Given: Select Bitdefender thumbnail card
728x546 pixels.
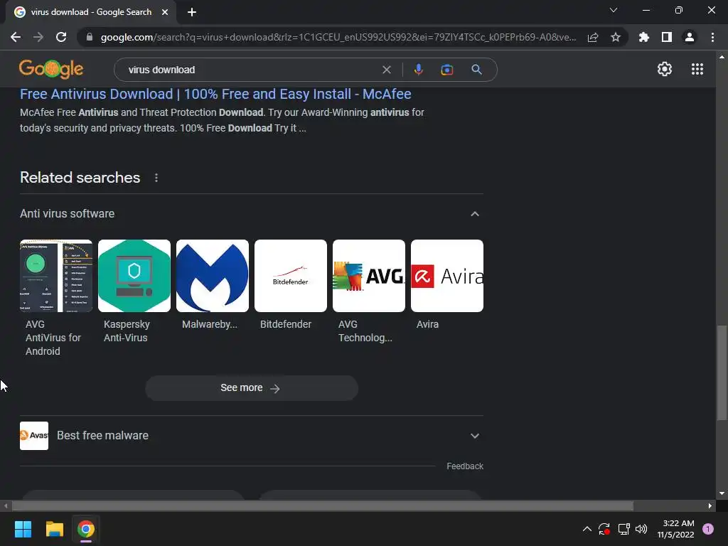Looking at the screenshot, I should click(291, 276).
